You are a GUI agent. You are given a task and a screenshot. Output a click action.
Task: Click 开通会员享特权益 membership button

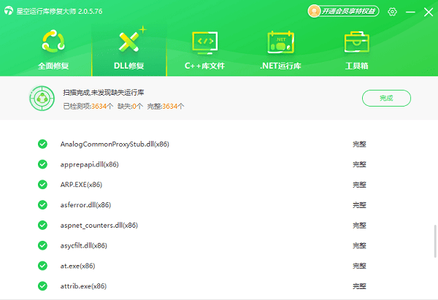tap(343, 11)
